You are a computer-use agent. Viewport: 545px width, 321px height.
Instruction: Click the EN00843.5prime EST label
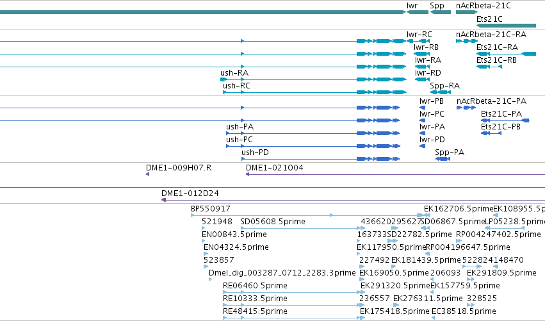[x=234, y=235]
